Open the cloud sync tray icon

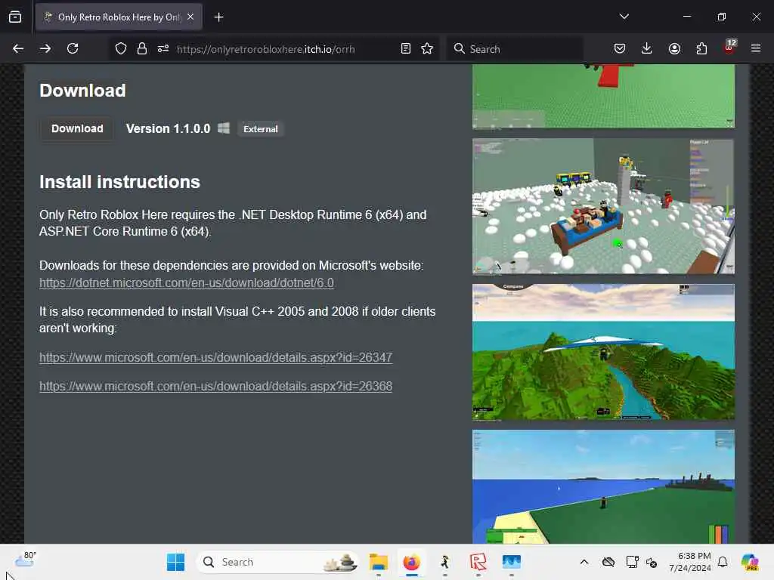point(608,562)
